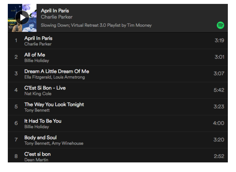Image resolution: width=236 pixels, height=172 pixels.
Task: Click Tony Bennett, Amy Winehouse artist text
Action: pyautogui.click(x=54, y=143)
